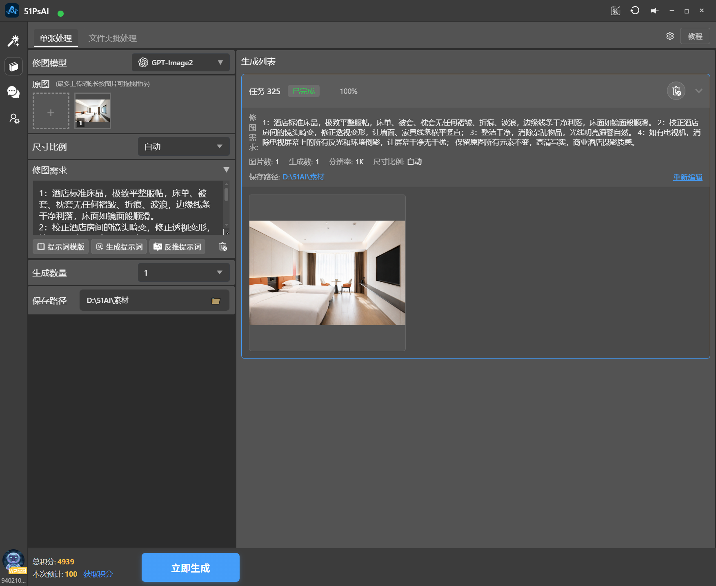Image resolution: width=716 pixels, height=586 pixels.
Task: Click the 生成列表 heading
Action: (x=258, y=62)
